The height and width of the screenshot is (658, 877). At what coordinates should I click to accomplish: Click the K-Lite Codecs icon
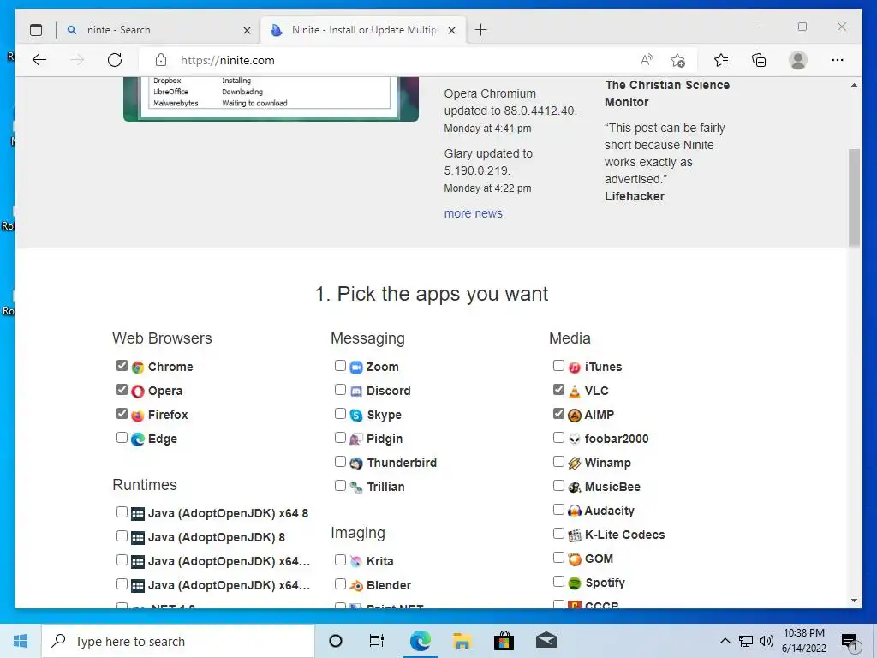[x=575, y=535]
